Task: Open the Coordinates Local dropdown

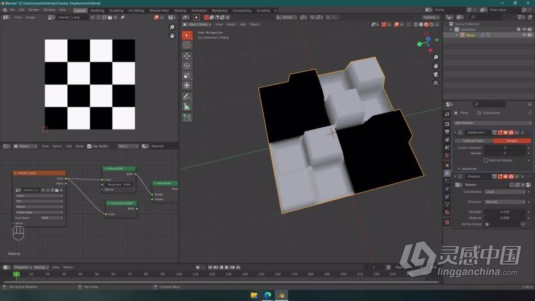Action: 505,192
